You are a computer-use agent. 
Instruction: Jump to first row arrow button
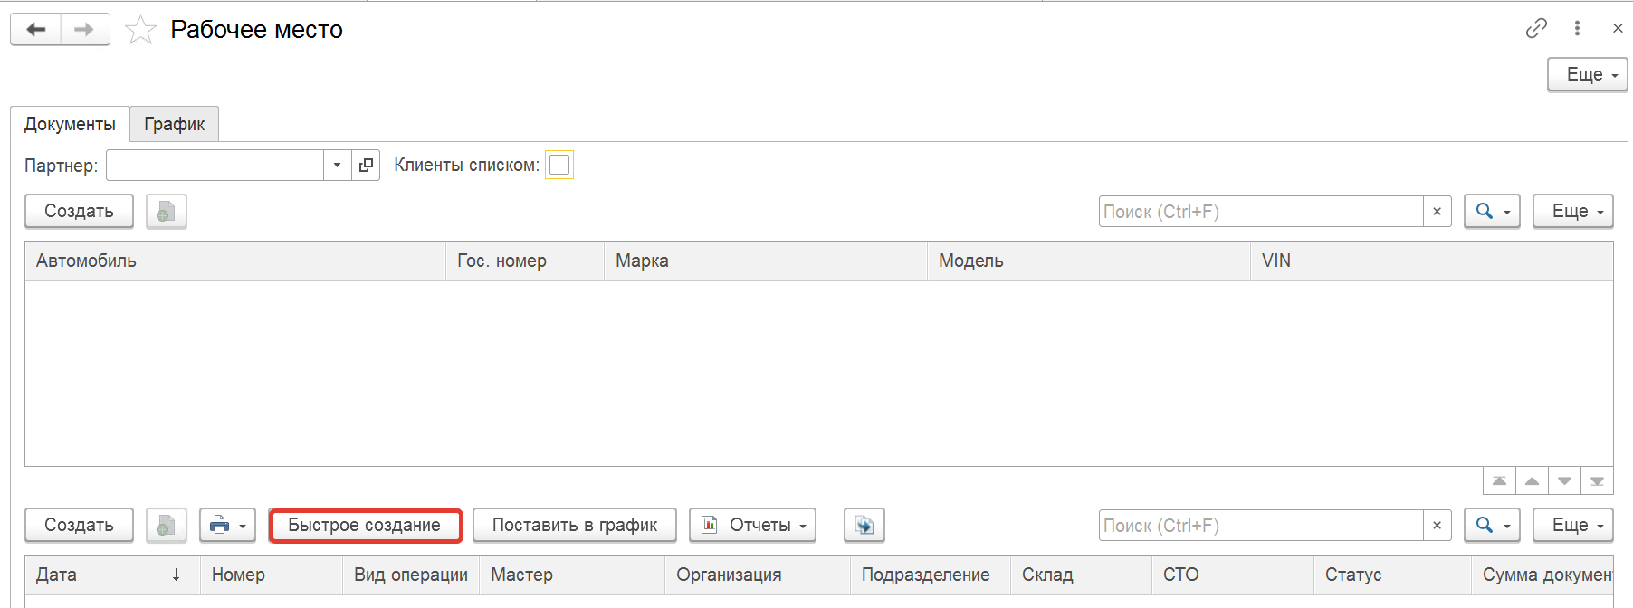(1499, 480)
